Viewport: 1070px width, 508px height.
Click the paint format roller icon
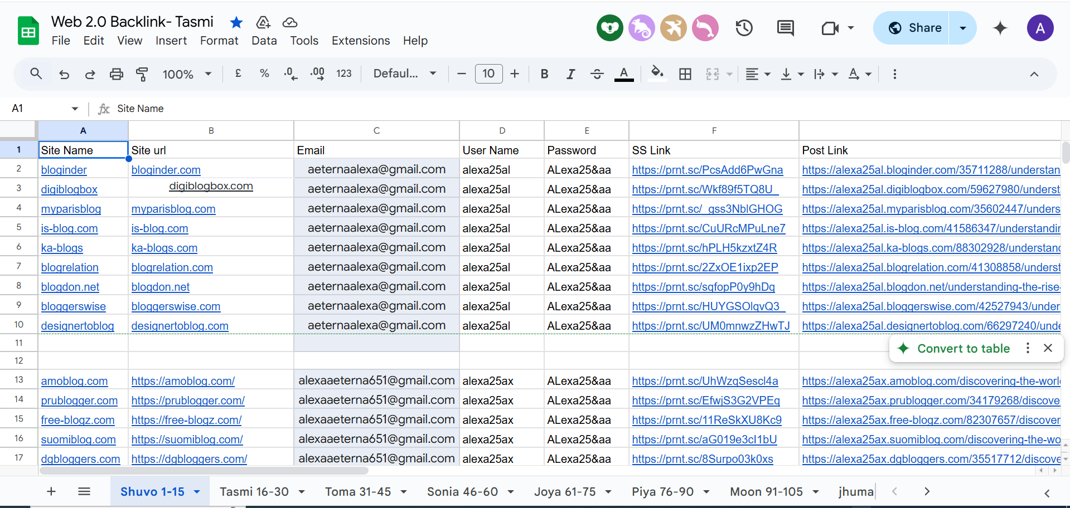click(142, 74)
